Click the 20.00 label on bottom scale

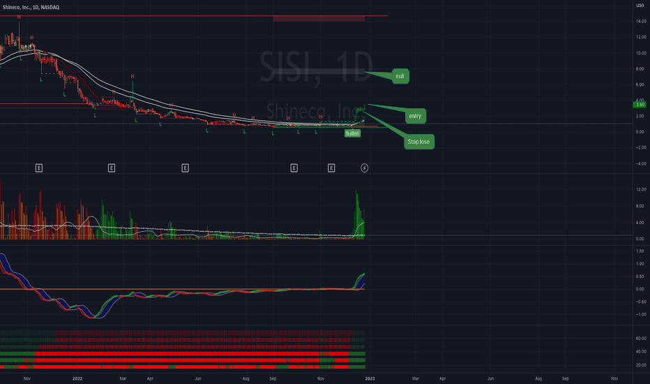click(641, 365)
